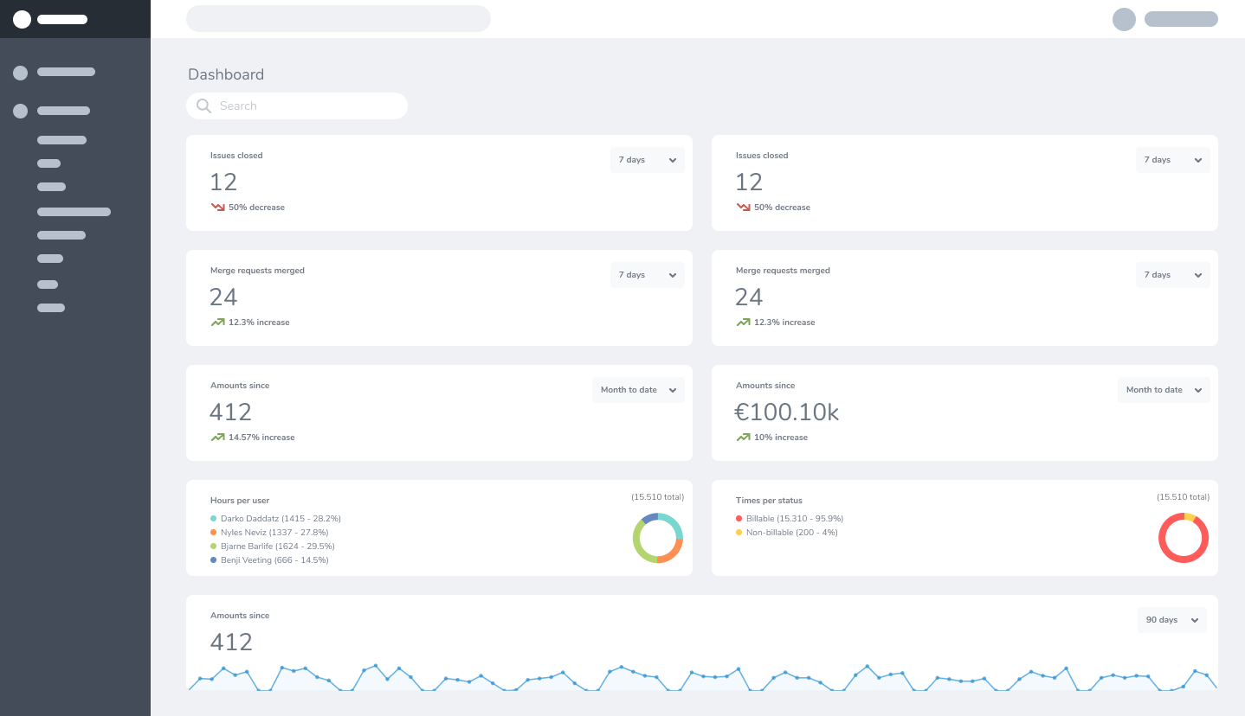Expand the 90 days dropdown on the chart card
This screenshot has width=1245, height=716.
(x=1171, y=619)
